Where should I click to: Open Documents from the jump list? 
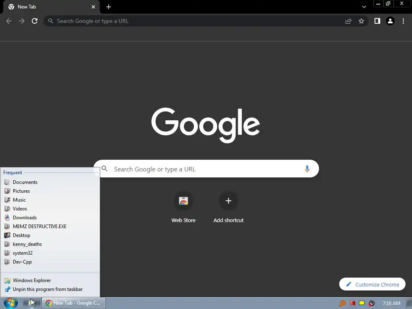point(50,182)
